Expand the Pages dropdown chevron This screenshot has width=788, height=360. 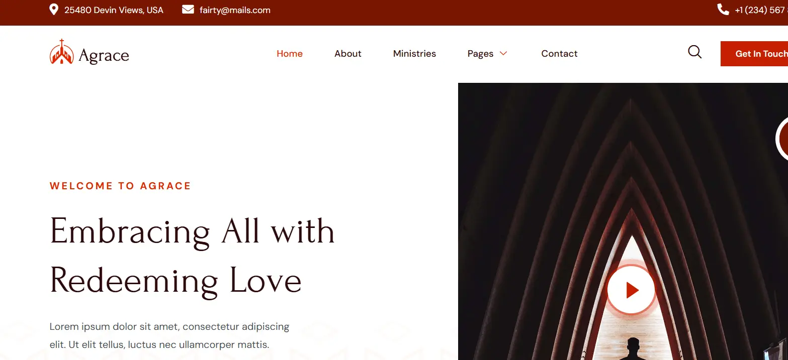pos(503,53)
